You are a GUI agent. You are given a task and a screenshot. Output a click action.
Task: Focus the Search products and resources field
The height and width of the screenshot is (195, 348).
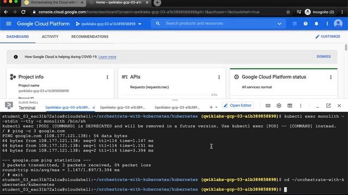pyautogui.click(x=219, y=23)
